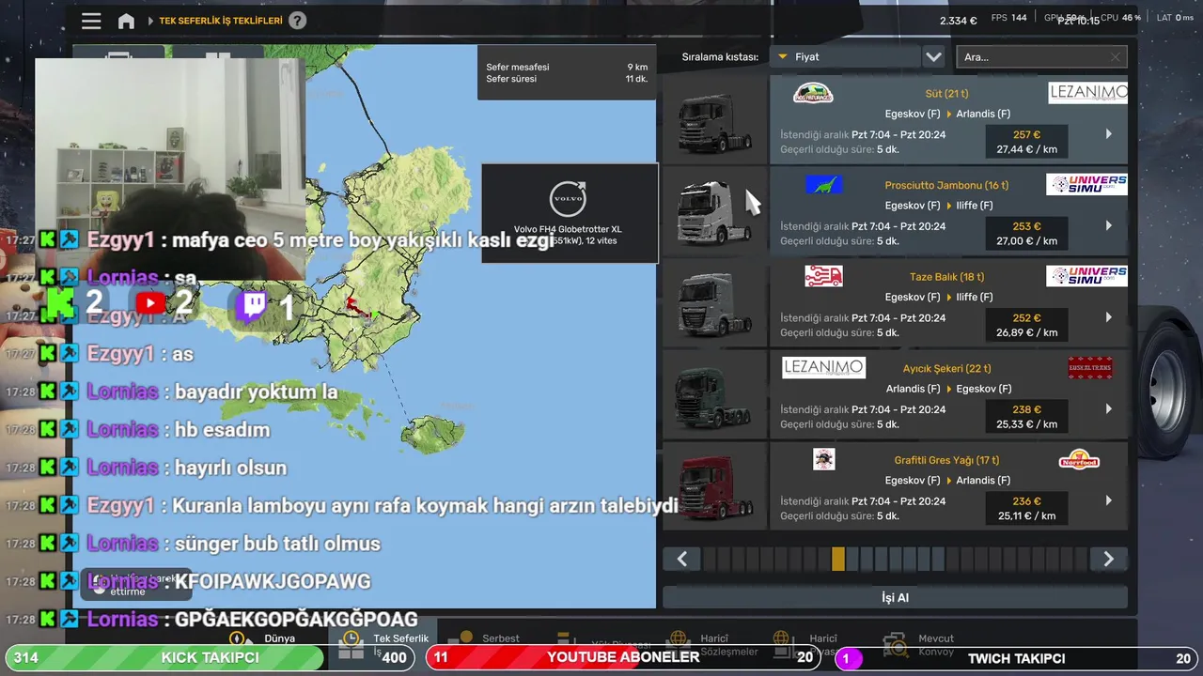
Task: Expand the Grafitli Gres Yağı job arrow
Action: pos(1109,500)
